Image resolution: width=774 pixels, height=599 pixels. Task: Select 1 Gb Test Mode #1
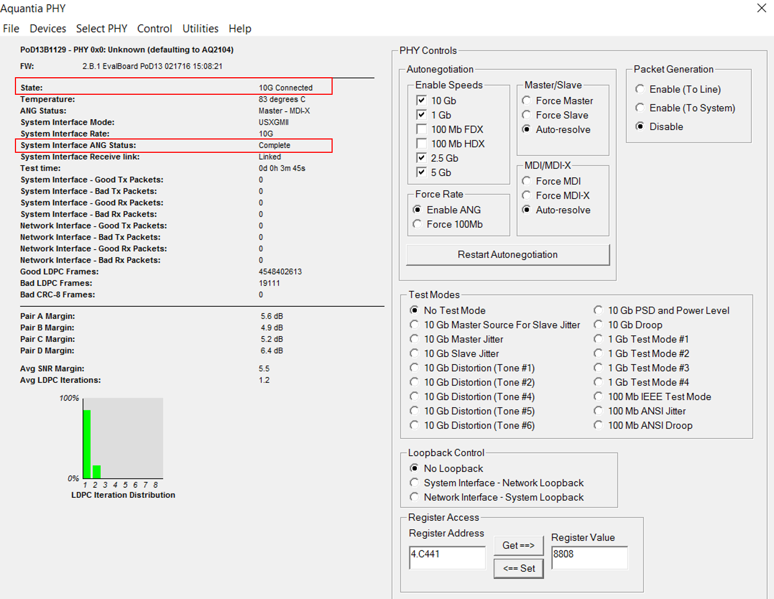tap(598, 339)
